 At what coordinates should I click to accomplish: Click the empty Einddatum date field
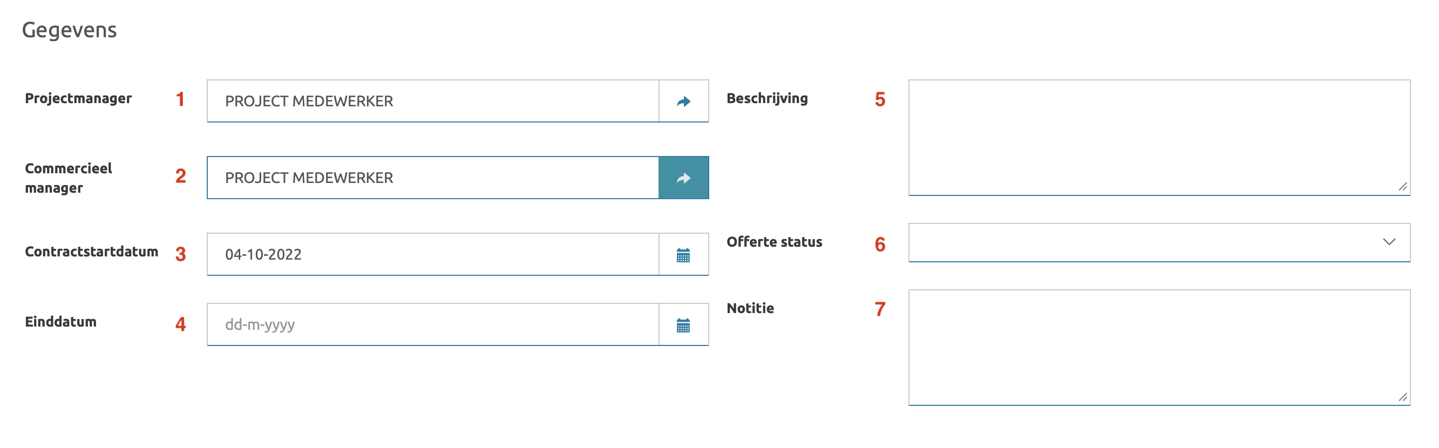(x=433, y=325)
